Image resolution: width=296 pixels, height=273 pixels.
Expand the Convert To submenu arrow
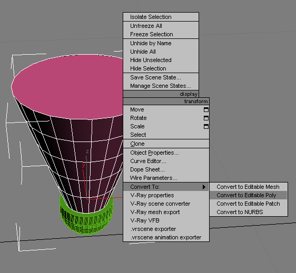[204, 187]
